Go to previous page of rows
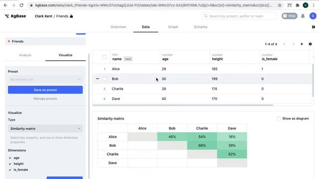 284,44
